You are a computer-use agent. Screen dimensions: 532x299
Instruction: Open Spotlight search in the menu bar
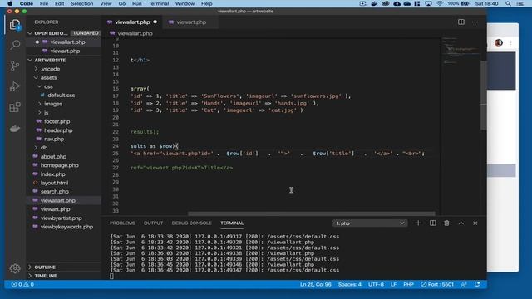point(508,3)
